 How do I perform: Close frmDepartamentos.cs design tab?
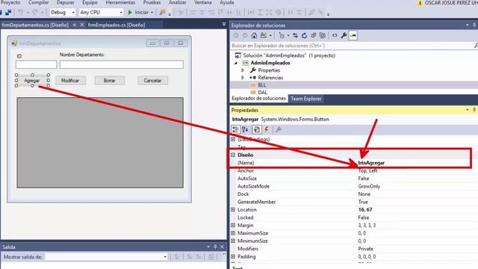81,25
